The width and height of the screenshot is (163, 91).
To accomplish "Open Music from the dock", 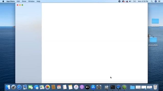I will (76, 87).
